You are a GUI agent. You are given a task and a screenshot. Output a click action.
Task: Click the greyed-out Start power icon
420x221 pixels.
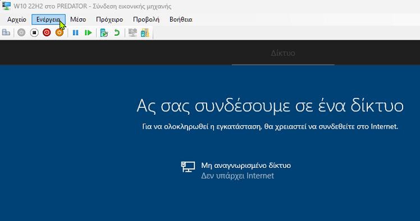pos(21,32)
